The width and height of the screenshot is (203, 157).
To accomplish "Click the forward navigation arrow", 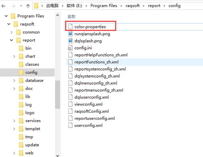I will click(13, 6).
